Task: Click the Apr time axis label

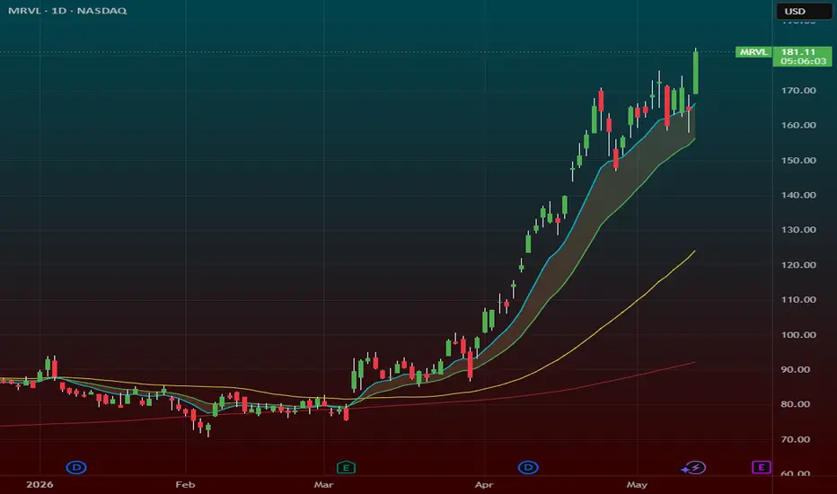Action: click(484, 485)
